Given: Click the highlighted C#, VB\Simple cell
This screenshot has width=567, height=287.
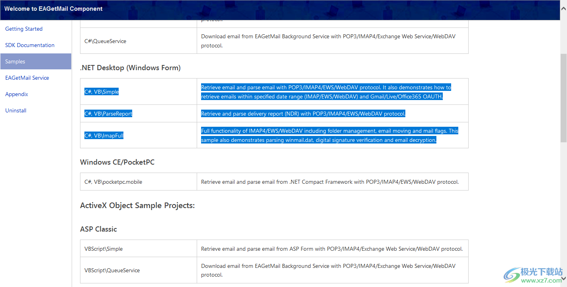Looking at the screenshot, I should (139, 92).
